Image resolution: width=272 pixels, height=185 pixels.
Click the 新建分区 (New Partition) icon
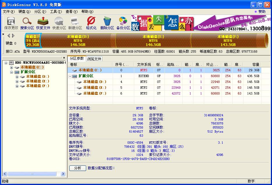point(75,22)
